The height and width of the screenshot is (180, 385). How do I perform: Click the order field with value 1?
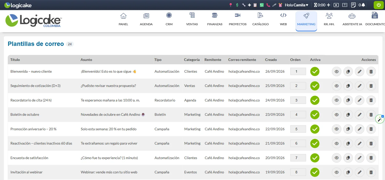(x=298, y=71)
